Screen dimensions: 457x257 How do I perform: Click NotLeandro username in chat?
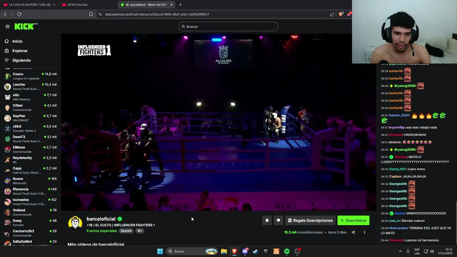(398, 228)
